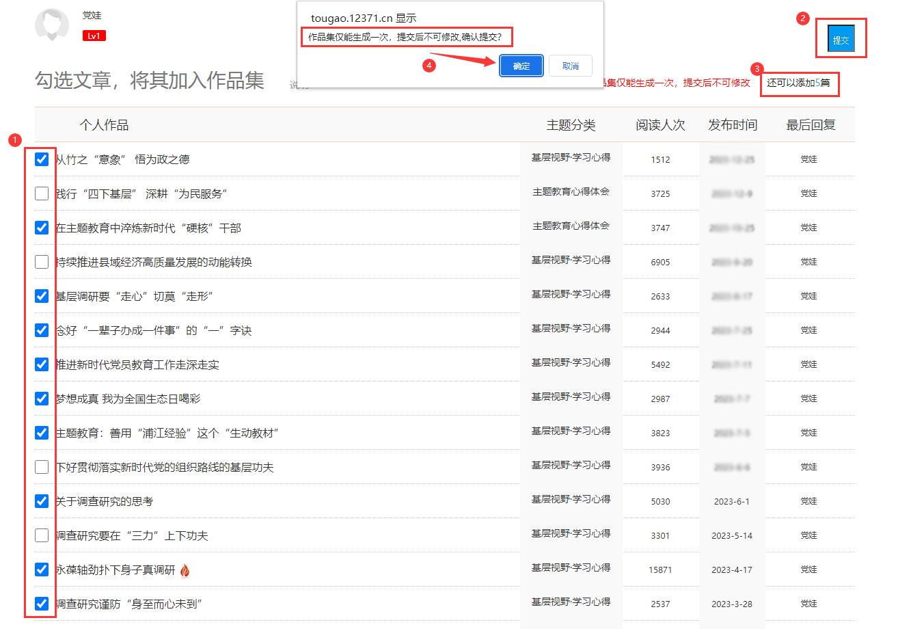Click the 阅读人次 column header

659,125
